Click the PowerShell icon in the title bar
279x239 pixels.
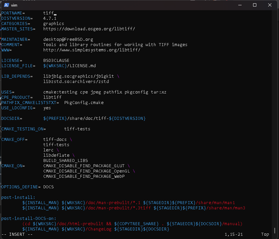(7, 5)
